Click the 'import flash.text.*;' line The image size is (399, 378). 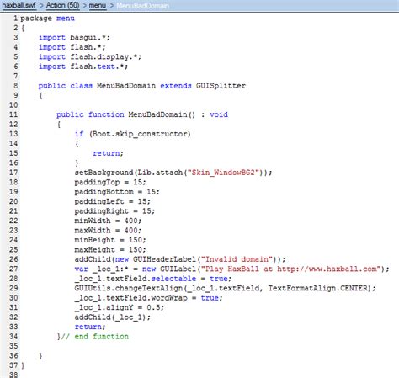click(x=83, y=67)
